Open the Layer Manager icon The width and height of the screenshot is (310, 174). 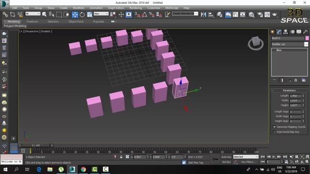pyautogui.click(x=219, y=14)
